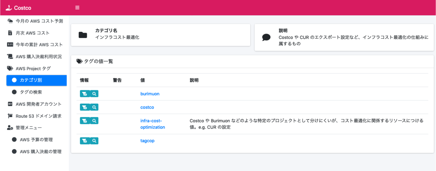Click the search button for tagcop
Viewport: 436px width, 171px height.
click(94, 141)
